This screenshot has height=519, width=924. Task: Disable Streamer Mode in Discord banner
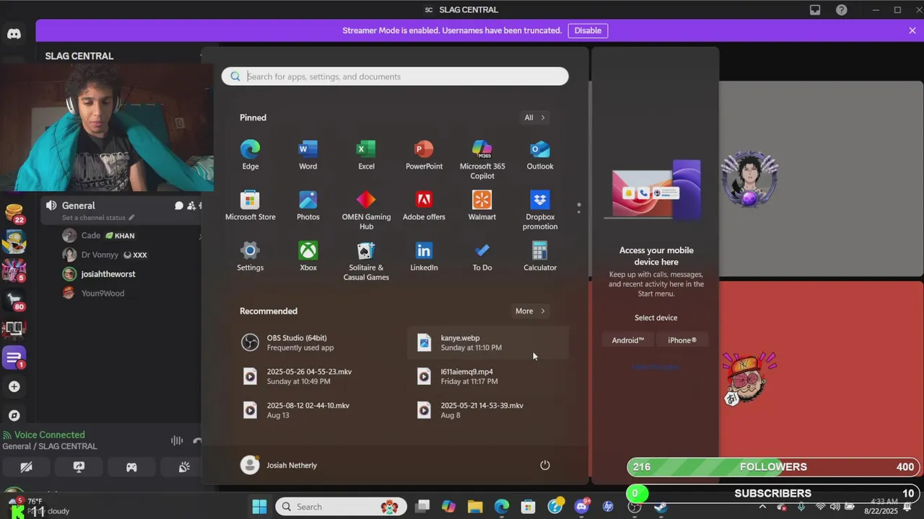click(588, 30)
